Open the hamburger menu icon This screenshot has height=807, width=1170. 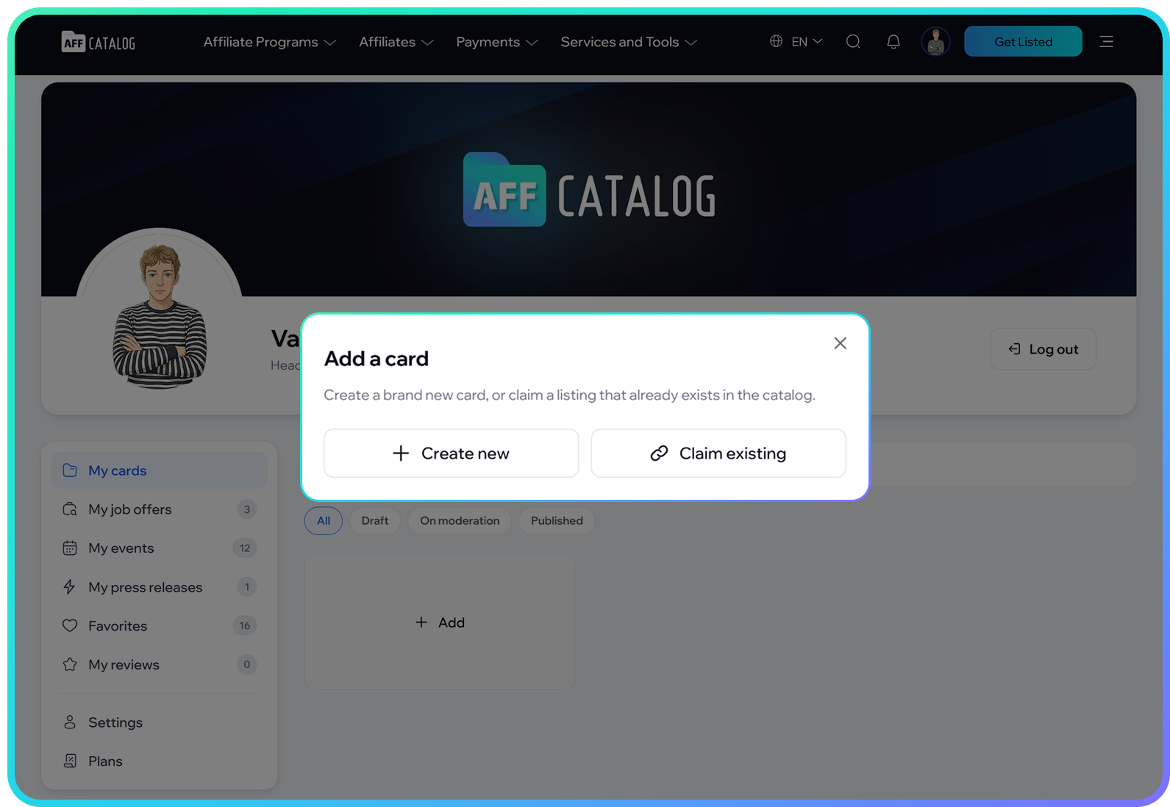click(1106, 42)
